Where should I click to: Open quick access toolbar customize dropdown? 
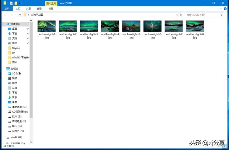click(x=20, y=3)
